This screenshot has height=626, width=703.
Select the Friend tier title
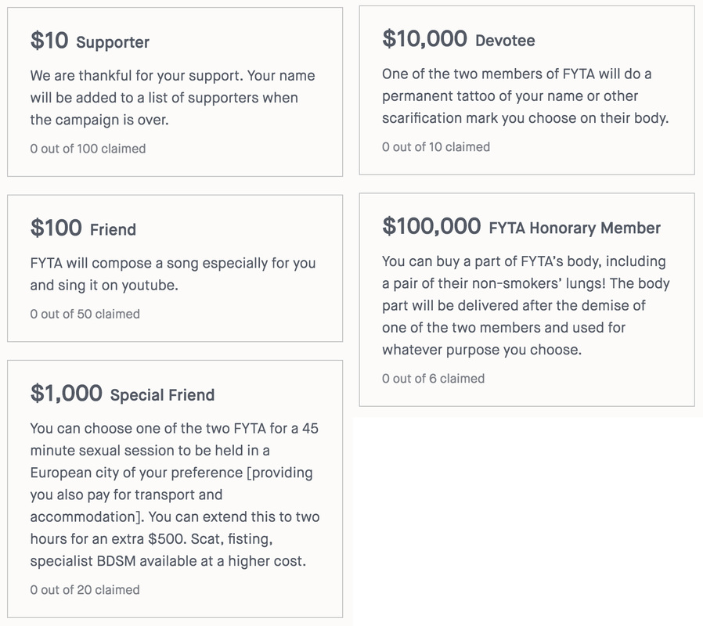tap(113, 229)
